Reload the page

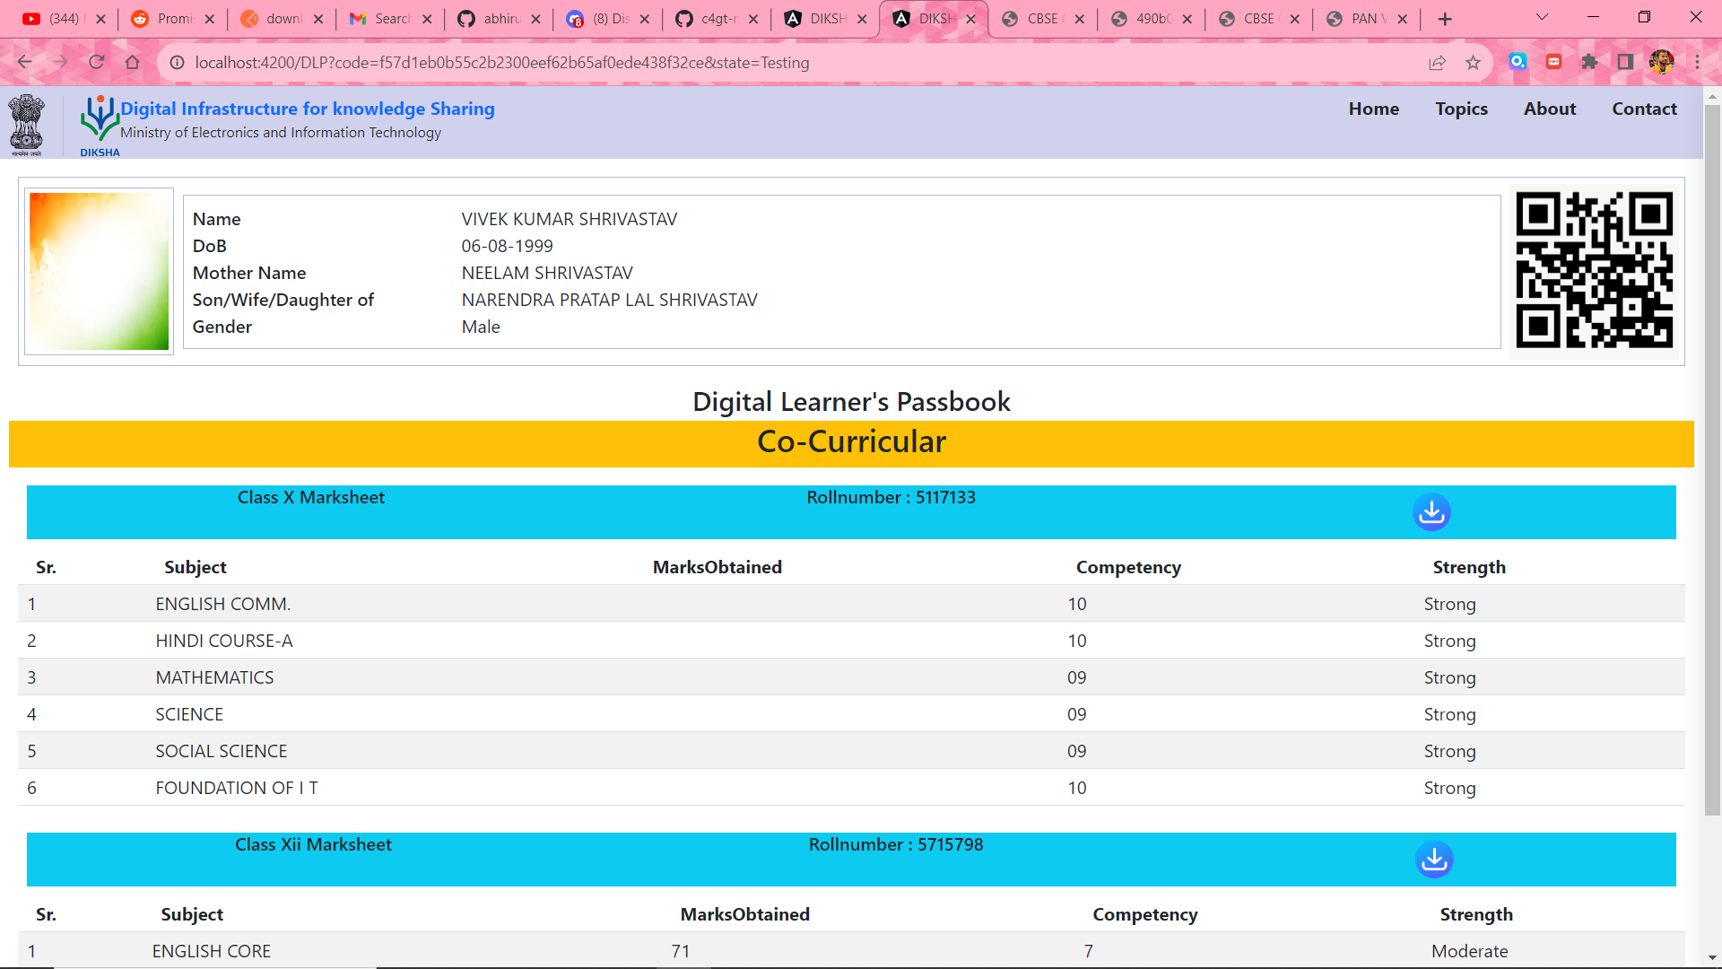(97, 62)
